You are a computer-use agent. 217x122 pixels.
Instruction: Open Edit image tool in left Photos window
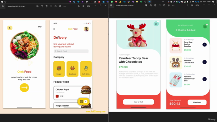[37, 6]
